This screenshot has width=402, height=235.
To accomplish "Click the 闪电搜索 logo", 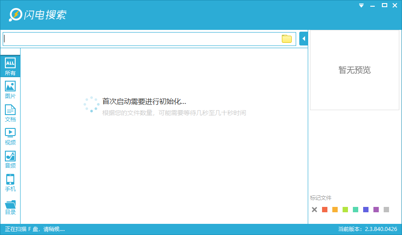I will point(38,15).
